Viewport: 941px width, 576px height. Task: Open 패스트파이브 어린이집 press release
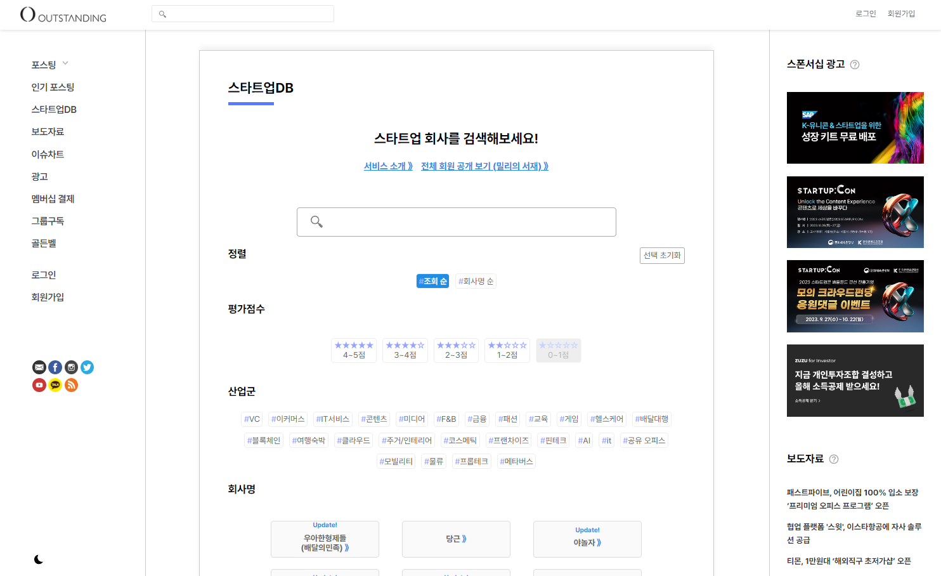(853, 499)
